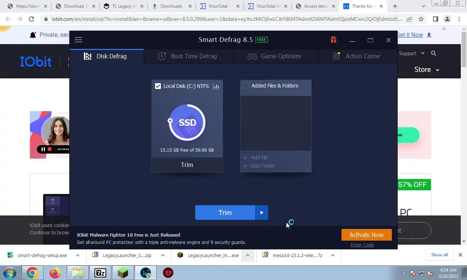
Task: Reload the page in Chrome
Action: click(x=31, y=19)
